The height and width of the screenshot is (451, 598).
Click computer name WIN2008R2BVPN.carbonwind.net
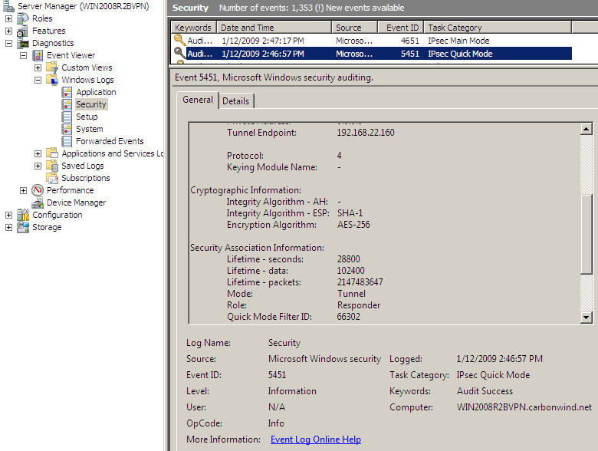tap(524, 407)
